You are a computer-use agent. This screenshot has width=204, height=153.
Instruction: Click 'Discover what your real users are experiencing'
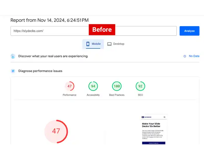click(x=53, y=56)
